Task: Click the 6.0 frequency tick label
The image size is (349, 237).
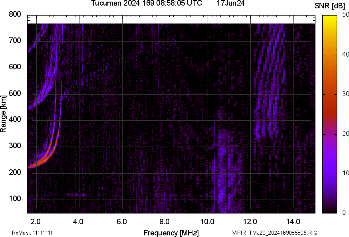Action: click(121, 222)
